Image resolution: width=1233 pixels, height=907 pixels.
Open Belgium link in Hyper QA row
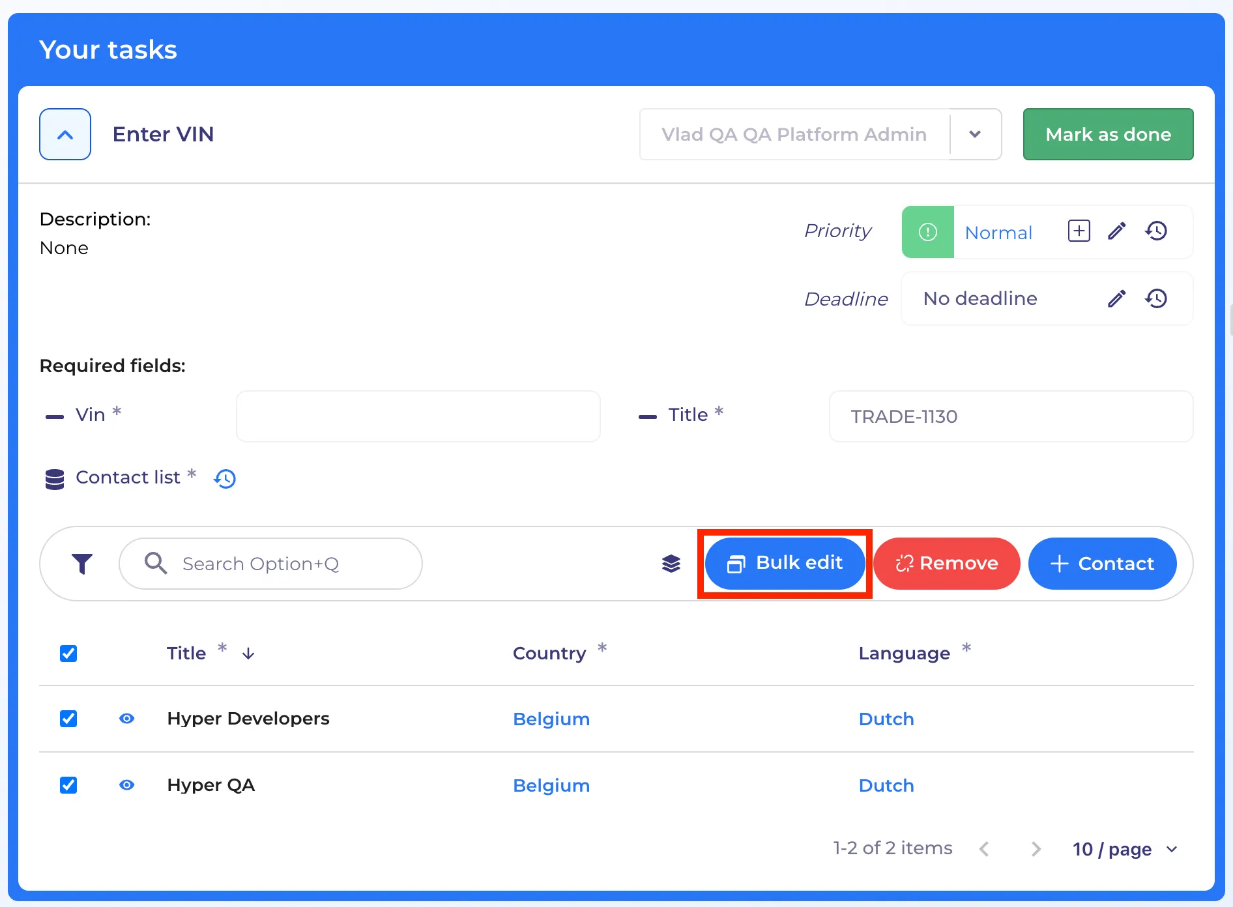coord(551,786)
